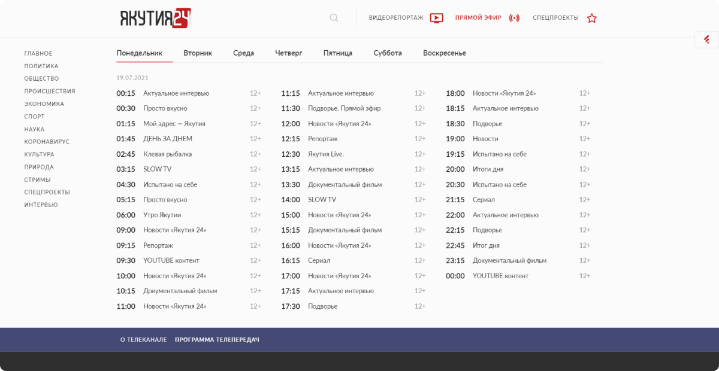Click the 09:15 Репортаж entry
Viewport: 719px width, 371px height.
click(x=189, y=245)
